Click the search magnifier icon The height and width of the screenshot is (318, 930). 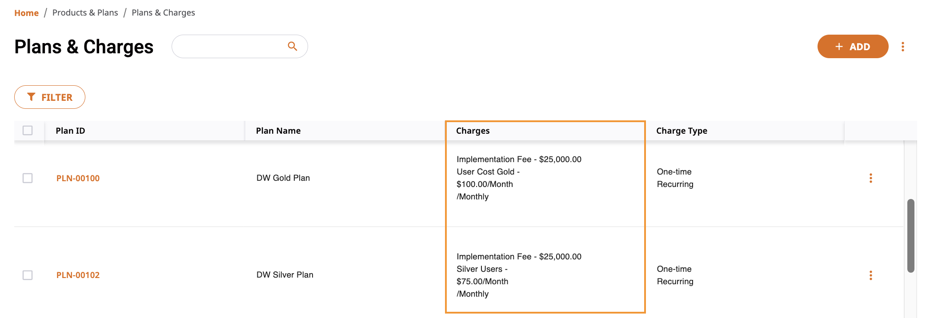[x=292, y=46]
